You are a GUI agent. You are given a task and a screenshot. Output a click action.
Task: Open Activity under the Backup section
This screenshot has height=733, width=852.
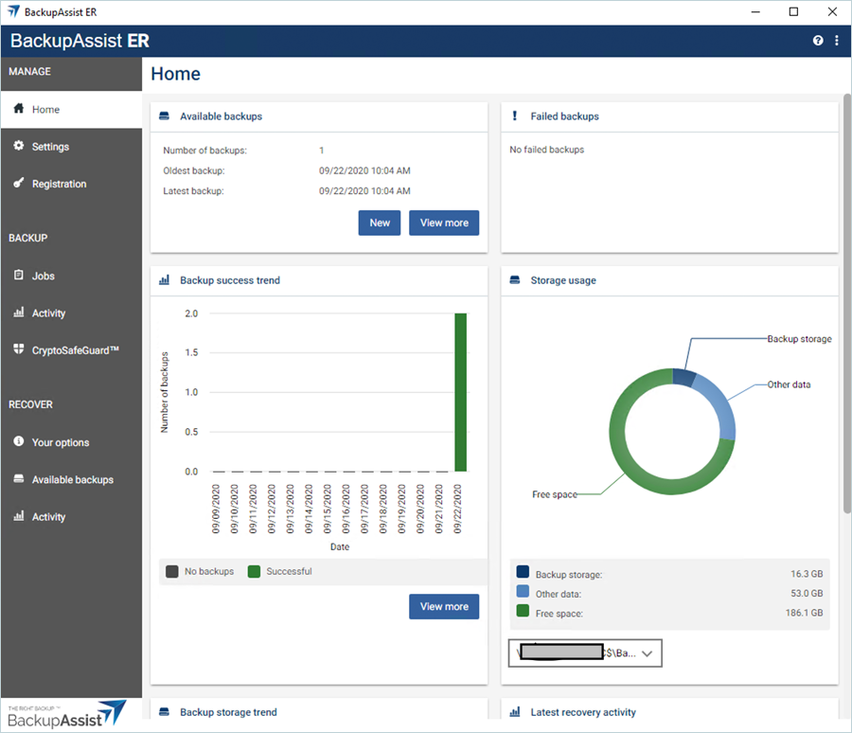[48, 313]
